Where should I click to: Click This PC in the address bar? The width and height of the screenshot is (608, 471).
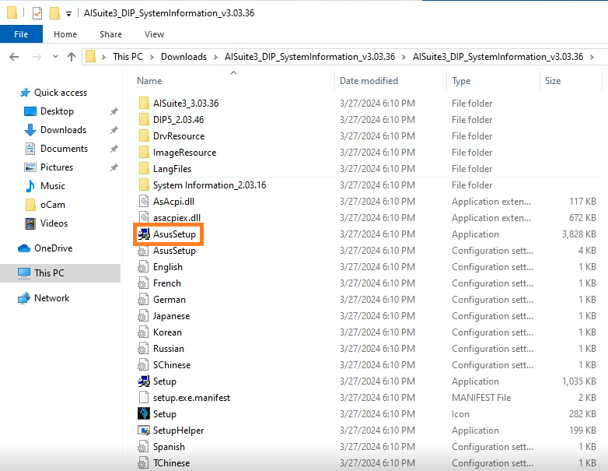pos(128,57)
